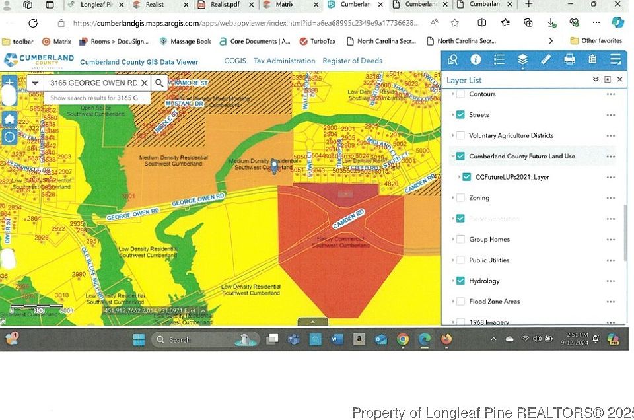Collapse Cumberland County Future Land Use layer
This screenshot has width=634, height=420.
[x=453, y=157]
